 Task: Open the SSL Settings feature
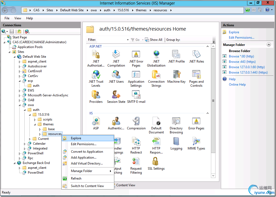[156, 163]
